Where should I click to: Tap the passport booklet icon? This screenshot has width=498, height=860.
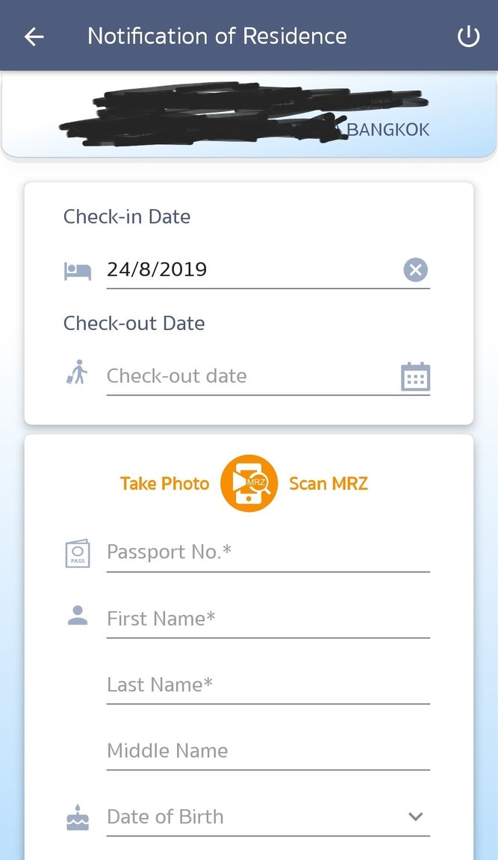[77, 552]
